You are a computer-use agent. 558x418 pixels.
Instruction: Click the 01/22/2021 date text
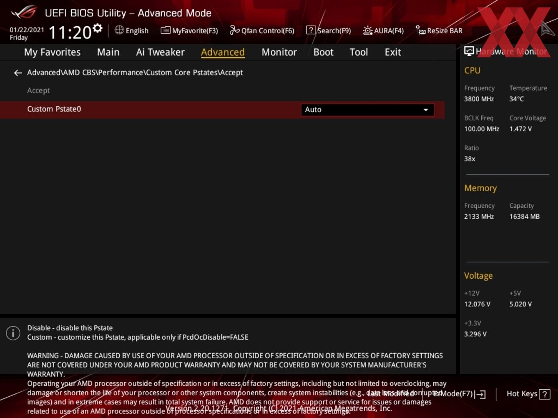coord(27,30)
